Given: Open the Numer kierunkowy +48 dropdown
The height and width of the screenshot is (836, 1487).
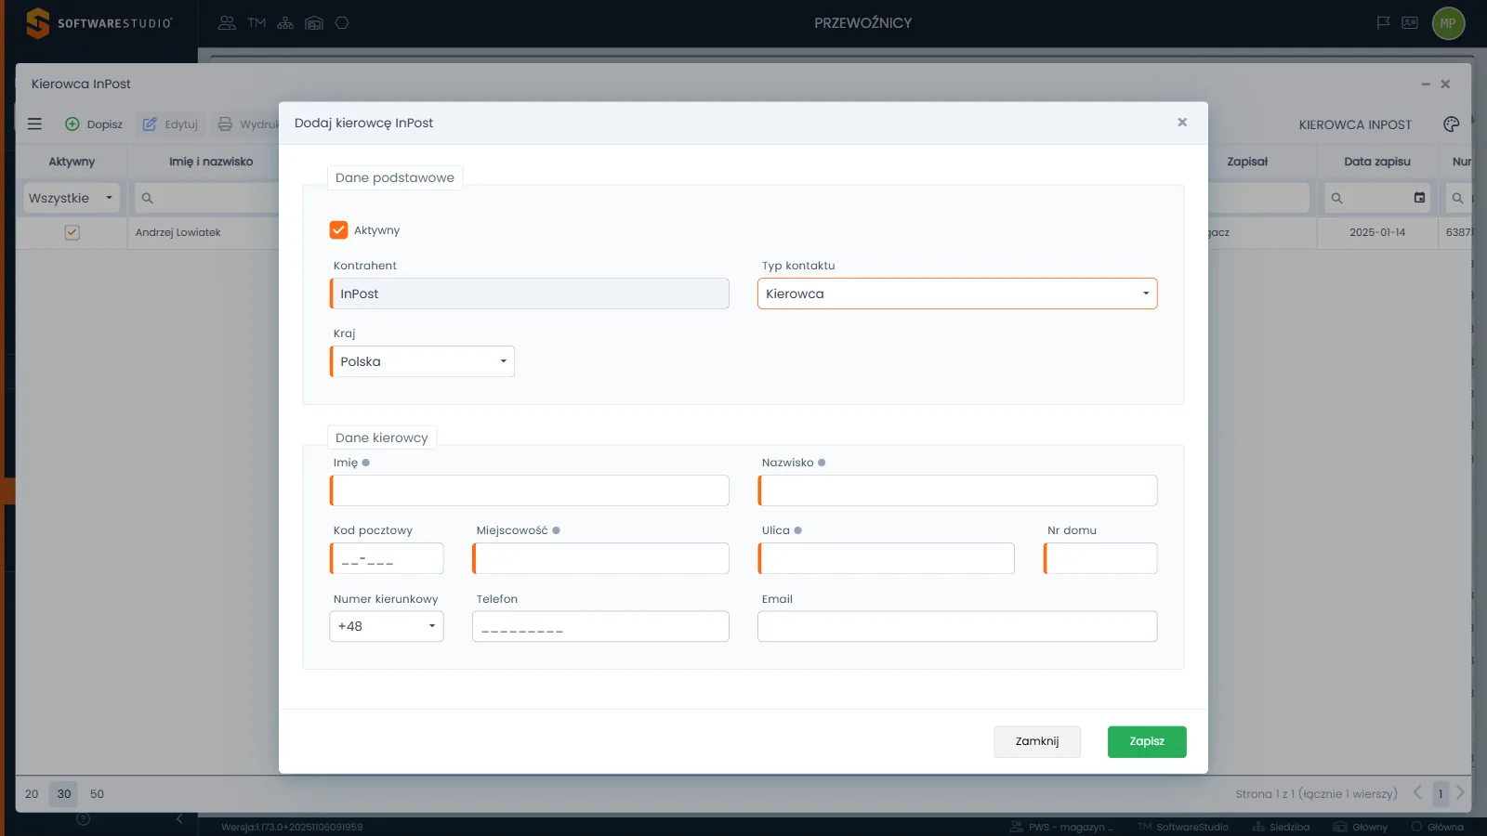Looking at the screenshot, I should [387, 626].
